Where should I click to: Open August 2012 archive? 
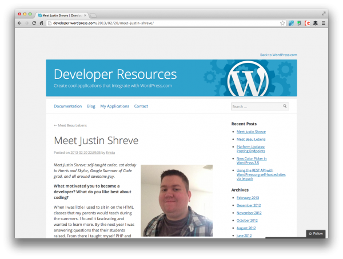246,228
